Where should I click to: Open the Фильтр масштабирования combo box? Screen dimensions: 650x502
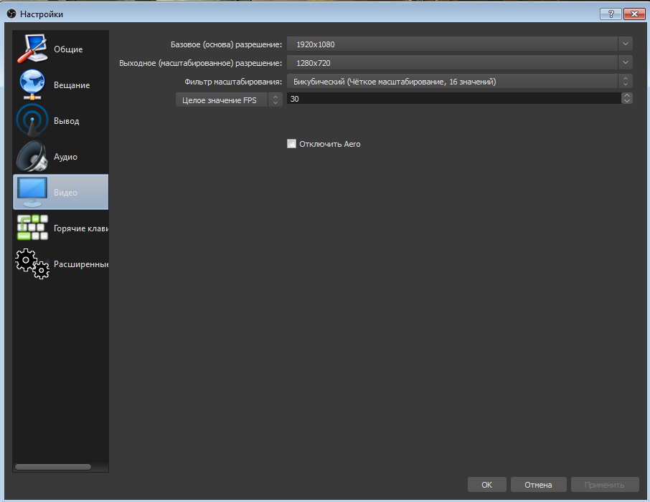(x=459, y=82)
